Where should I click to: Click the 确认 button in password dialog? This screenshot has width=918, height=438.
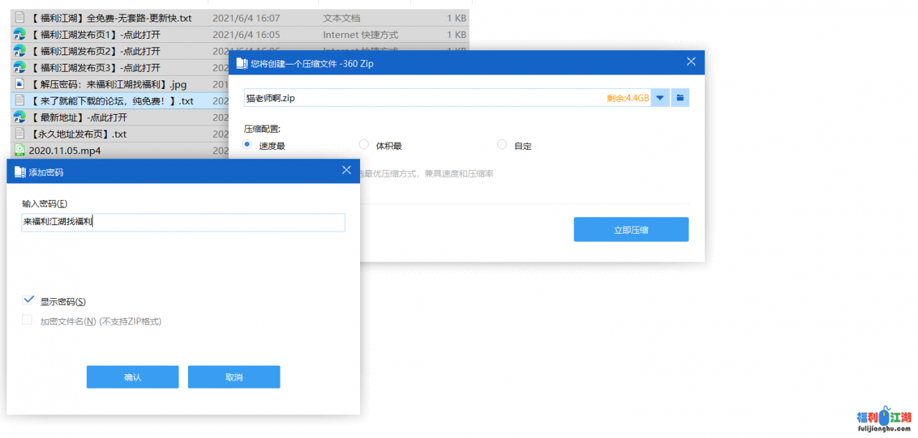[x=133, y=377]
